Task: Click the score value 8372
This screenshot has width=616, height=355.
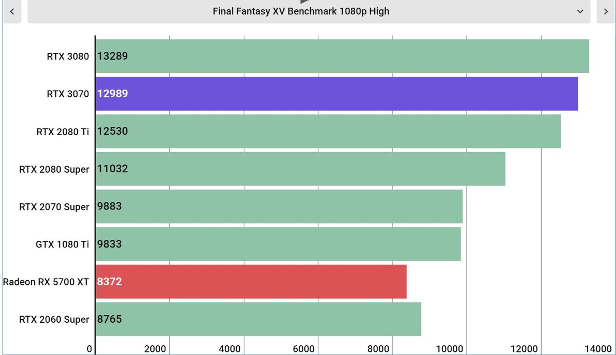Action: [110, 282]
